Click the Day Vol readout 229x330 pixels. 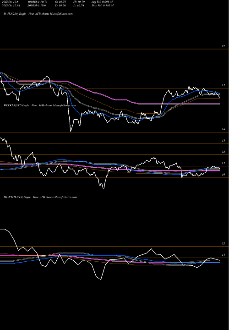point(103,5)
